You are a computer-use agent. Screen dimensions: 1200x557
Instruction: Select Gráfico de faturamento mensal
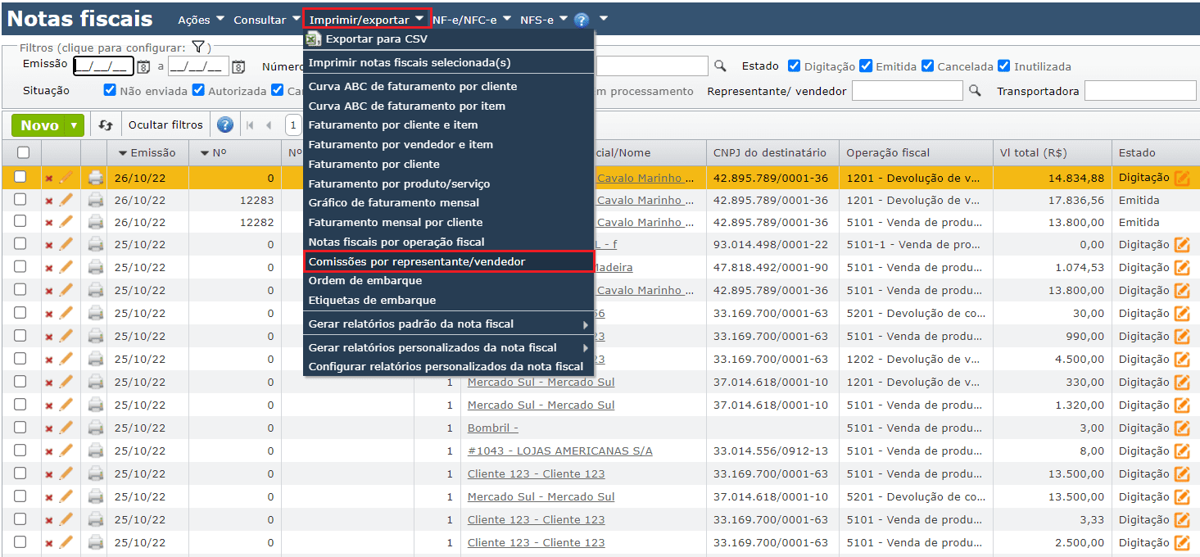click(448, 202)
